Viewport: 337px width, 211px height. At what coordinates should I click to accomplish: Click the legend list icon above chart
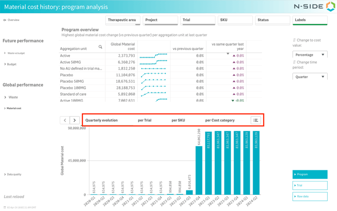256,120
